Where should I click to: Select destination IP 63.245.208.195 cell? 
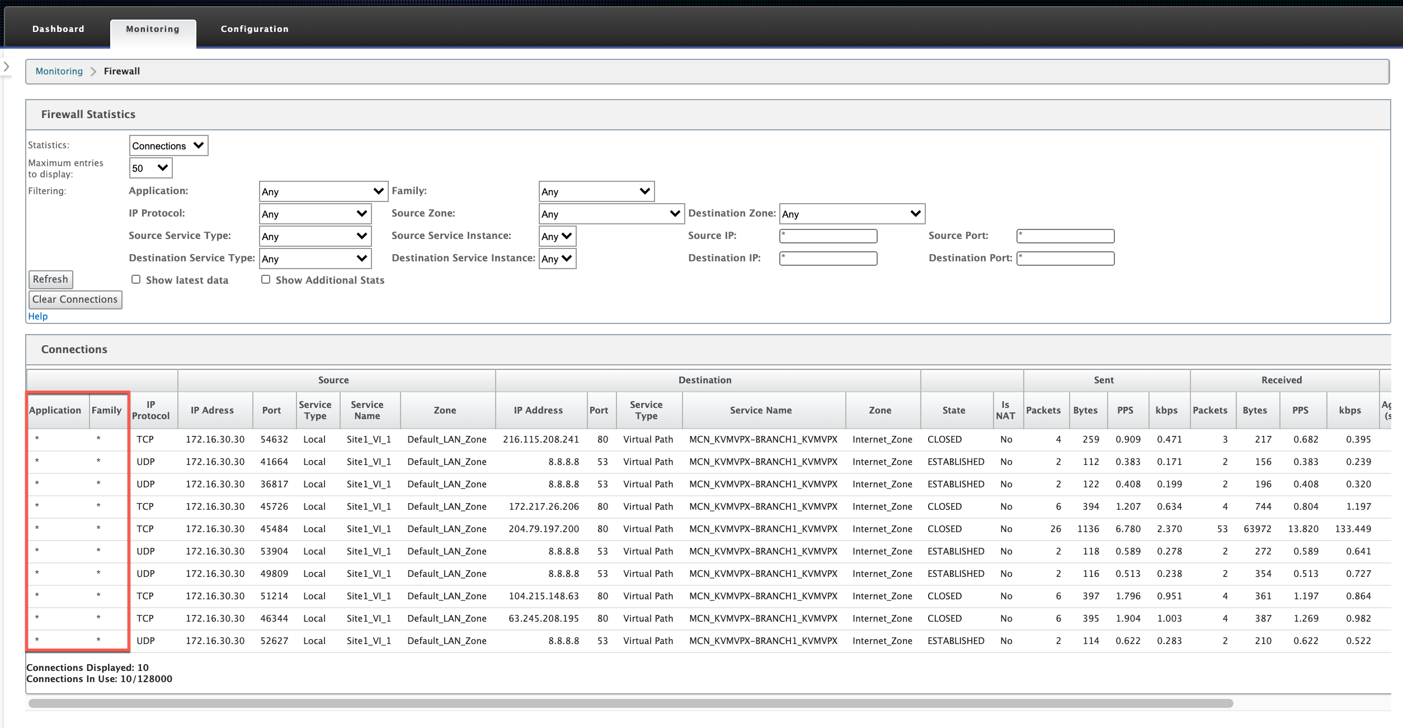pos(544,618)
